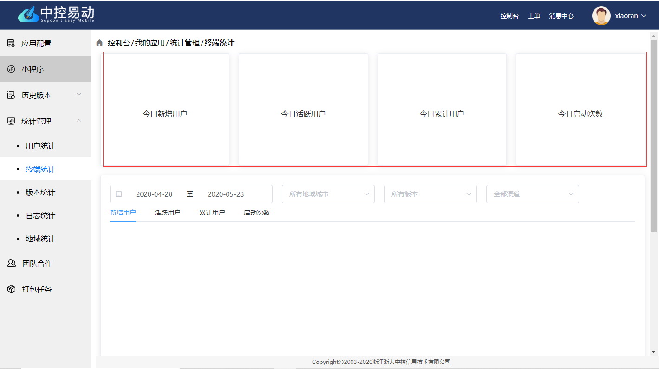Click the home icon in breadcrumb
The width and height of the screenshot is (659, 369).
click(x=99, y=43)
